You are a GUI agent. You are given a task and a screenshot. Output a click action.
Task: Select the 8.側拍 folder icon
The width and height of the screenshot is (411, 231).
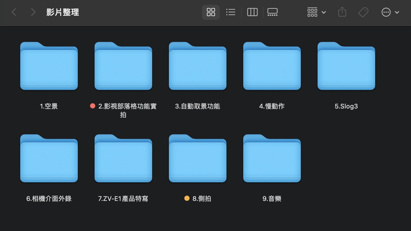click(x=198, y=158)
